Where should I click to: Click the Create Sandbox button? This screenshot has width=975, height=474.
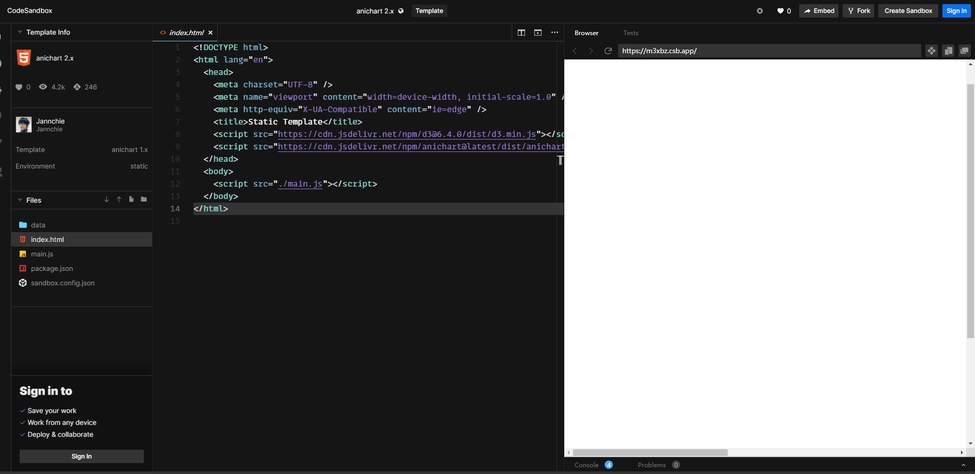[x=908, y=10]
